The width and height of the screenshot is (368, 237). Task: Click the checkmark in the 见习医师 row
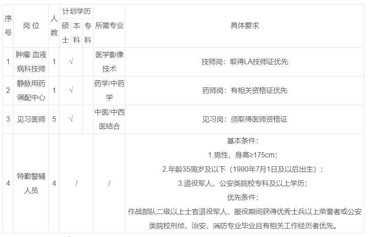click(x=71, y=119)
